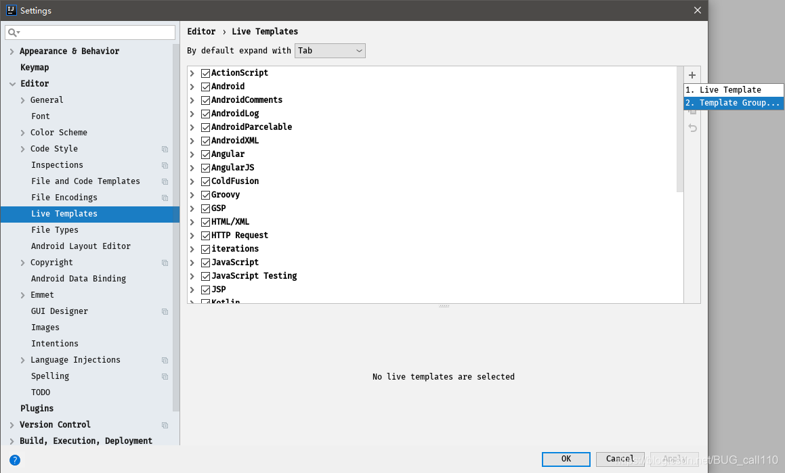Click inside the settings search input field

tap(88, 32)
